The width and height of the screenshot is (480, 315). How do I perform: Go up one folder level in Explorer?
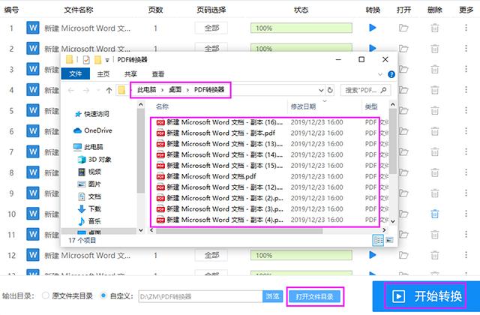109,90
